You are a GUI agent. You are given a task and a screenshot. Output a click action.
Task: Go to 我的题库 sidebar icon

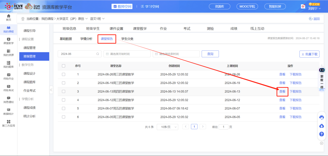click(9, 65)
